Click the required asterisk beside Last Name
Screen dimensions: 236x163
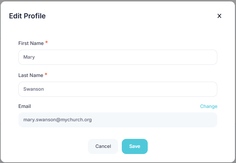click(46, 75)
